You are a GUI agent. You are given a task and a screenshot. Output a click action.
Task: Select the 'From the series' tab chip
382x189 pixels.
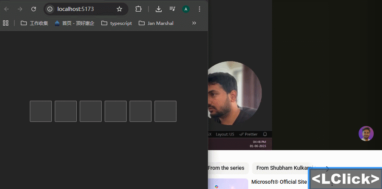coord(226,168)
